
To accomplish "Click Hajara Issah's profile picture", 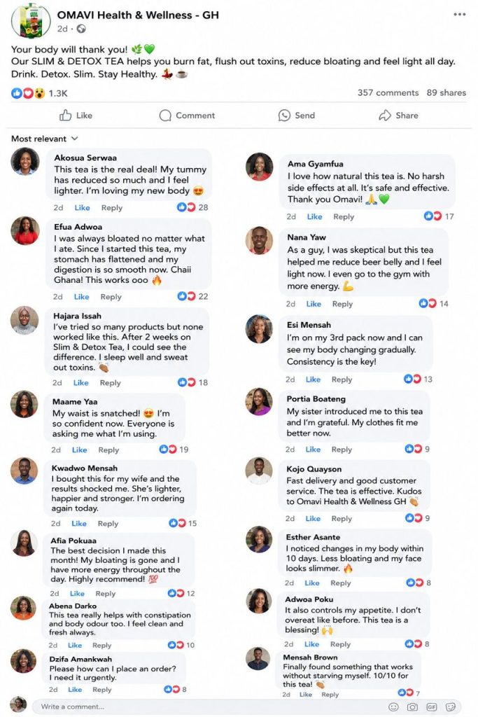I will tap(24, 320).
